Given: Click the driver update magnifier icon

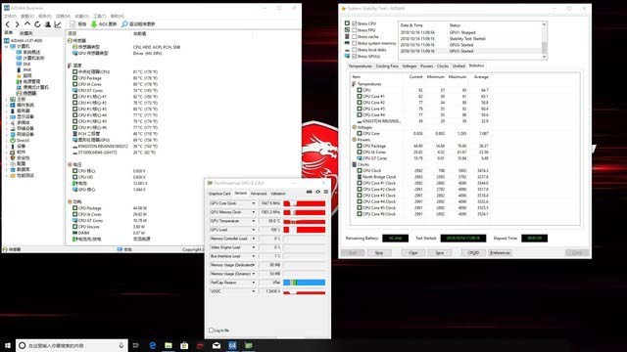Looking at the screenshot, I should pyautogui.click(x=124, y=24).
